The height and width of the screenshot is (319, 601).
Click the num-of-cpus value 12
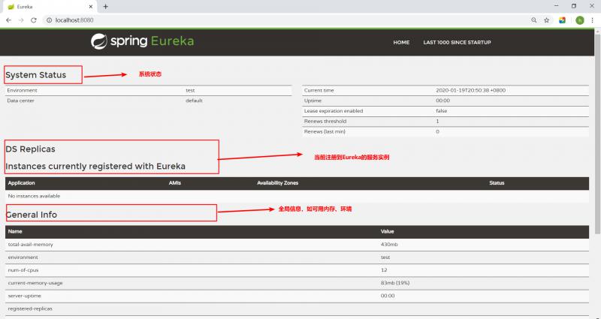pyautogui.click(x=384, y=270)
